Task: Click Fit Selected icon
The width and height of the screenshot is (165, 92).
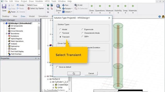Action: click(x=76, y=8)
